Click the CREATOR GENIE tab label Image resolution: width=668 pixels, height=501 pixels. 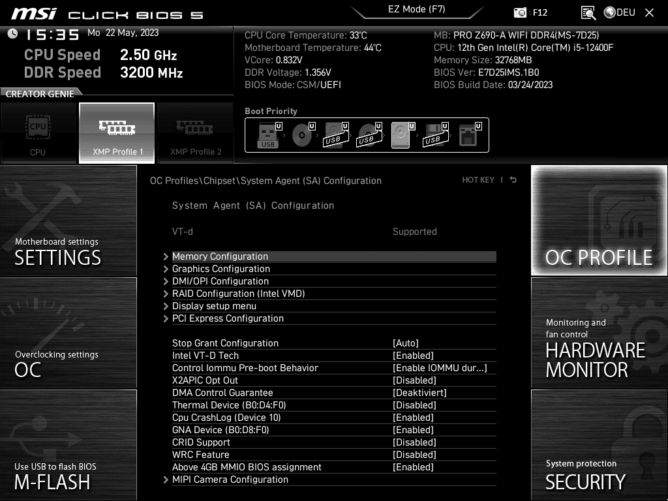[40, 94]
